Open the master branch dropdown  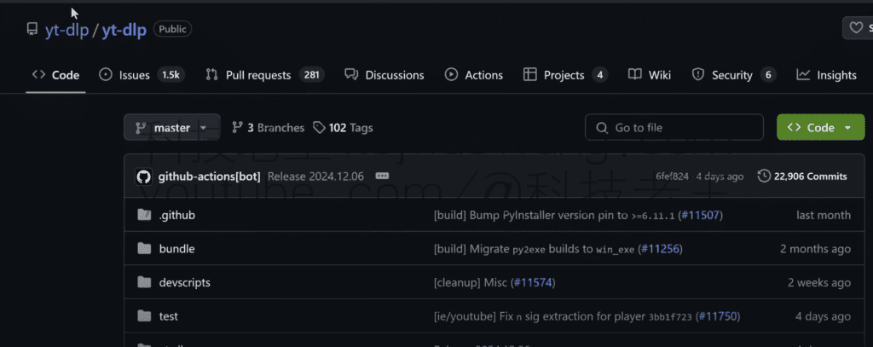click(171, 128)
